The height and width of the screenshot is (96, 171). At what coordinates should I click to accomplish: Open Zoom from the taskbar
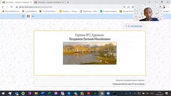[x=108, y=93]
